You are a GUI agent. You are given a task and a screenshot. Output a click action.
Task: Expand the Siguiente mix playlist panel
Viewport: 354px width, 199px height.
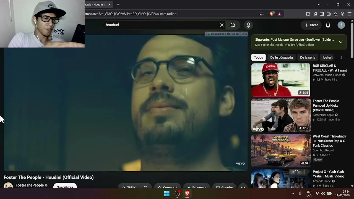341,42
